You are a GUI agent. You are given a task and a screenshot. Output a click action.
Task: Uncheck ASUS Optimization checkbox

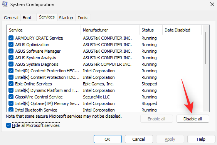11,45
